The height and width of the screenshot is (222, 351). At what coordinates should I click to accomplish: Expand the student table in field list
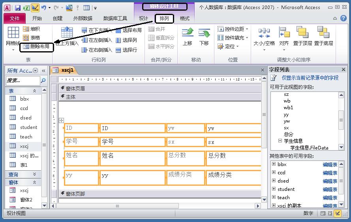tap(274, 189)
